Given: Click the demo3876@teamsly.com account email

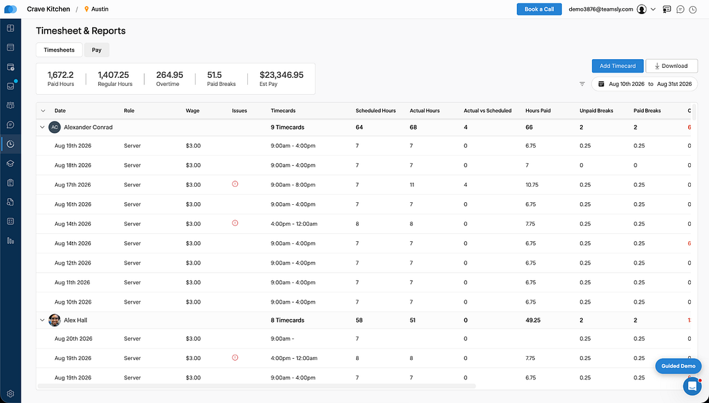Looking at the screenshot, I should click(x=601, y=9).
